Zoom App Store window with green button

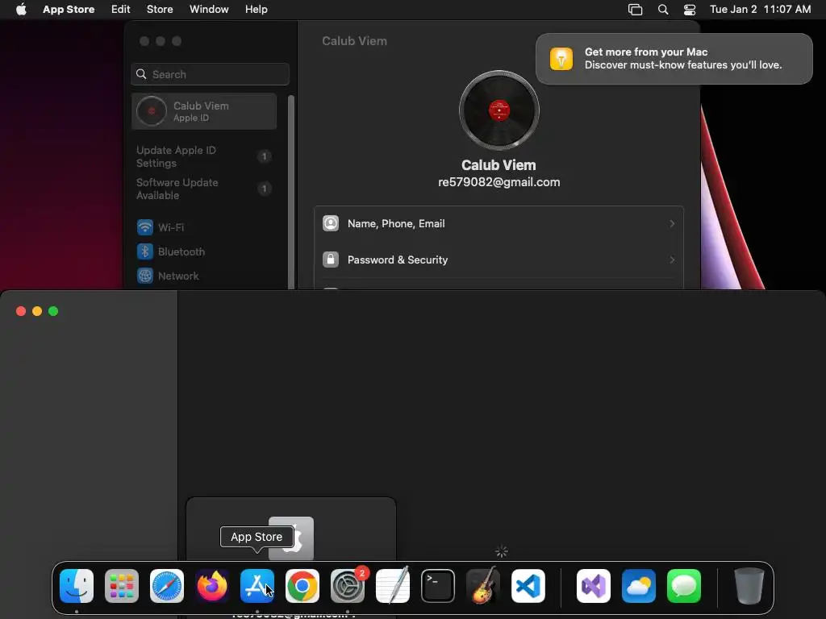pos(53,311)
